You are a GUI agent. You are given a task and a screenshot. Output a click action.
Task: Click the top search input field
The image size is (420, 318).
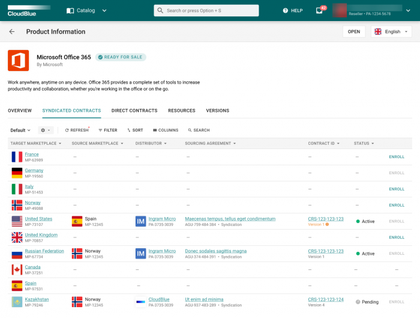click(x=206, y=10)
